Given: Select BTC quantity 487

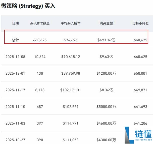Looking at the screenshot, I should [40, 107].
